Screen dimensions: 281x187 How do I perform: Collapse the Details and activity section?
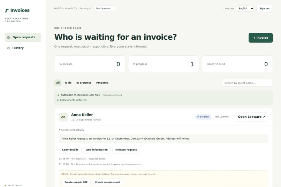coord(71,130)
